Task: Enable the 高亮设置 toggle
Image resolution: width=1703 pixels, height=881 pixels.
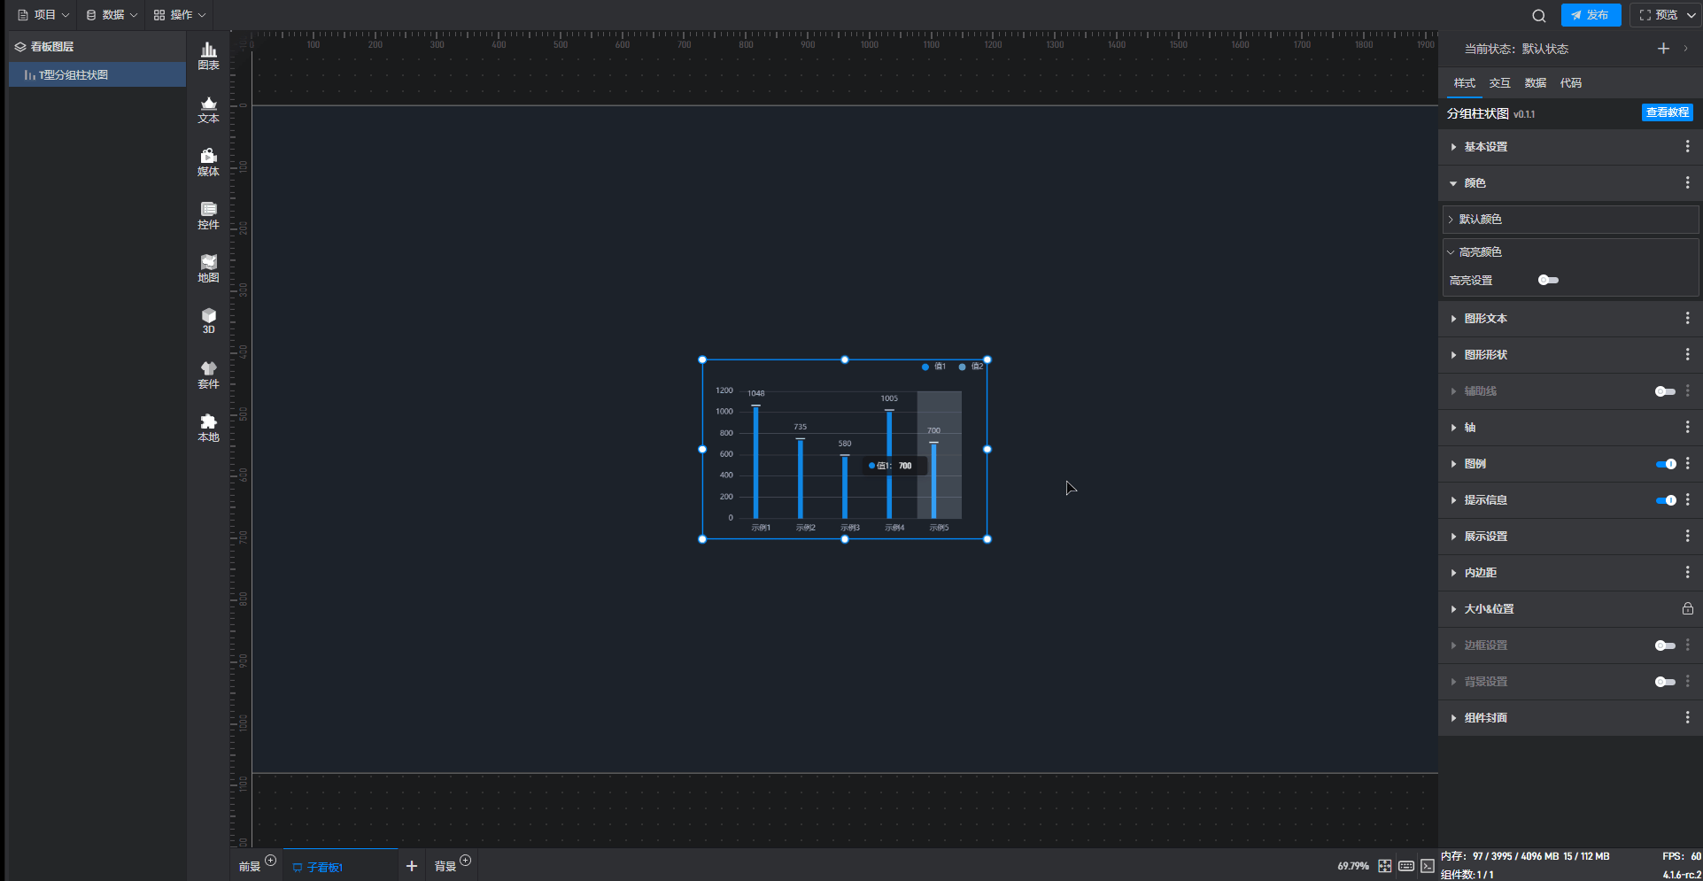Action: (1548, 280)
